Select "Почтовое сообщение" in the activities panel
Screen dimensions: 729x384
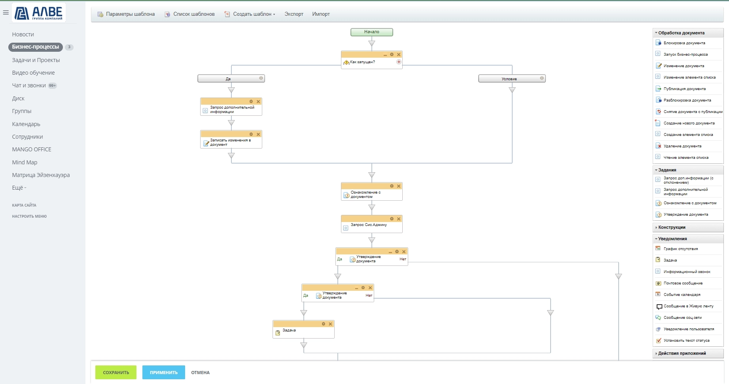(683, 283)
